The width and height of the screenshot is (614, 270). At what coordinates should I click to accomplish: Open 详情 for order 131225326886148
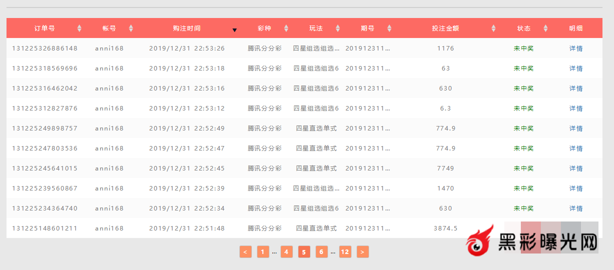576,48
